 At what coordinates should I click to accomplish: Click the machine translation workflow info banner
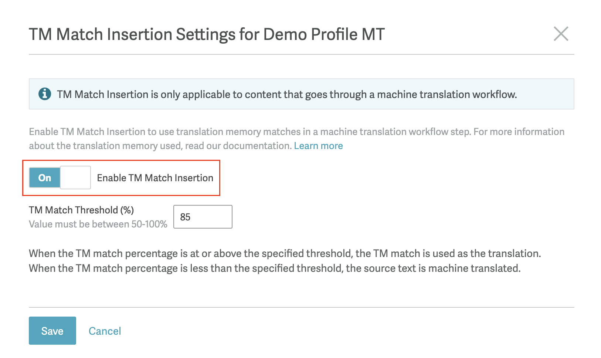(x=302, y=94)
